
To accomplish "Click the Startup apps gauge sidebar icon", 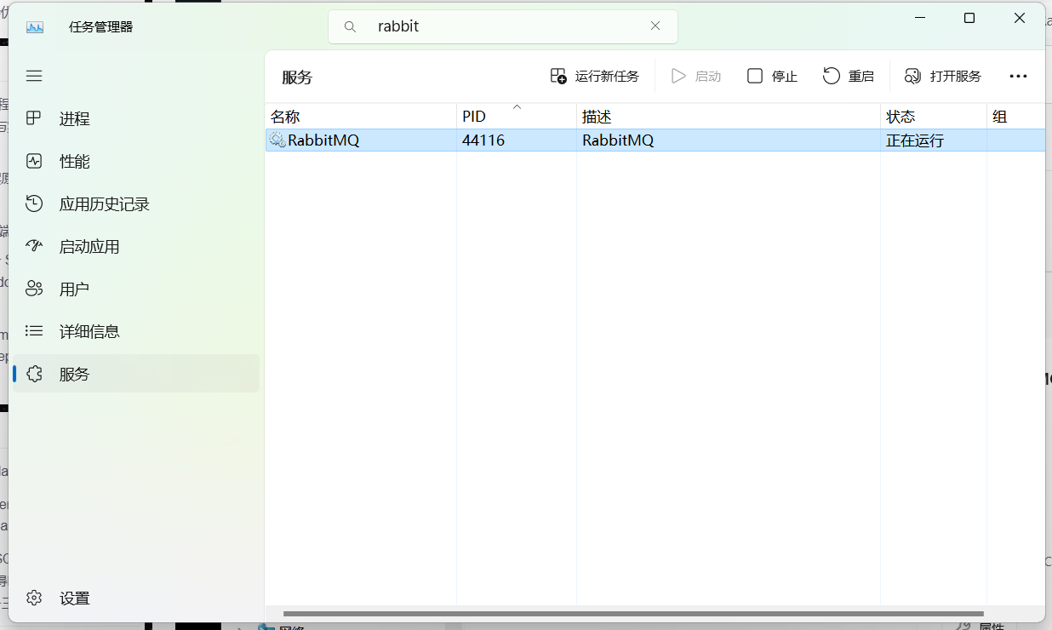I will (x=34, y=246).
